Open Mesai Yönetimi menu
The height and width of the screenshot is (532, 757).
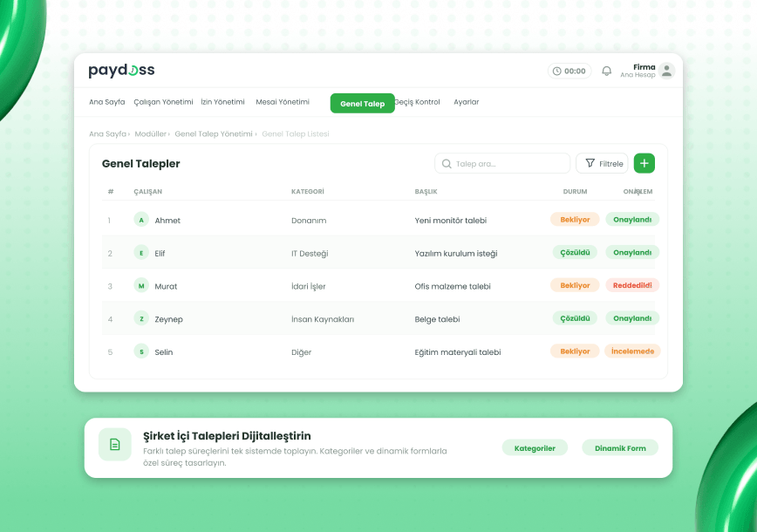[x=283, y=102]
